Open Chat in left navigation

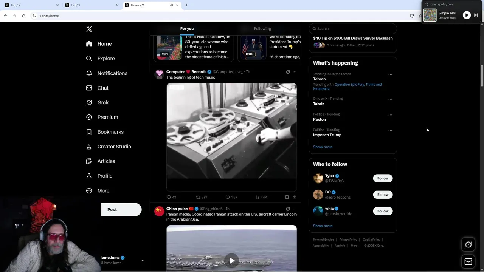tap(97, 88)
